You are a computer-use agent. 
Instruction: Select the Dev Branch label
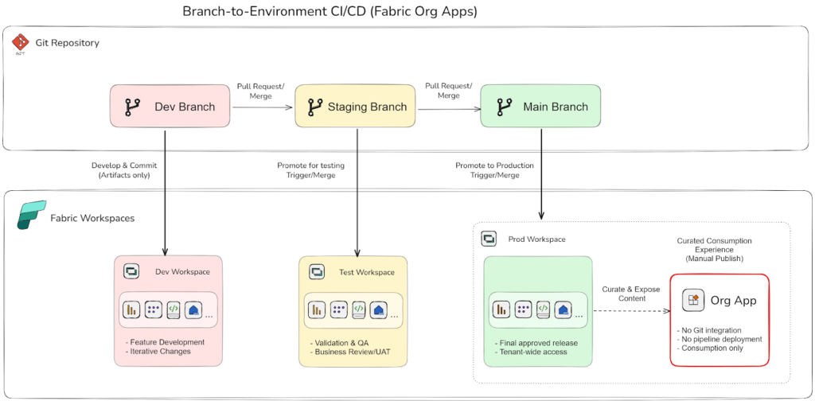tap(185, 107)
